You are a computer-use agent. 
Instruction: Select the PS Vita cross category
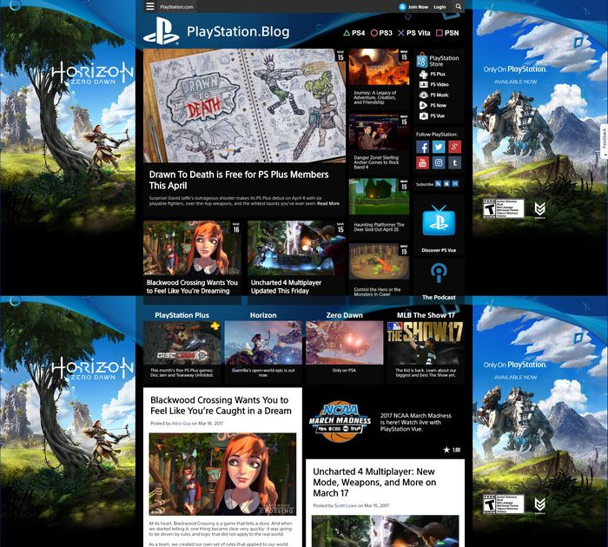point(414,33)
